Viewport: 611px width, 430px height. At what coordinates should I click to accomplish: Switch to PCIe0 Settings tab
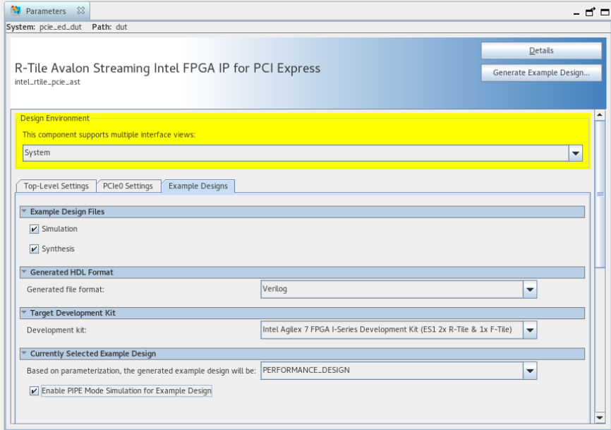point(128,186)
